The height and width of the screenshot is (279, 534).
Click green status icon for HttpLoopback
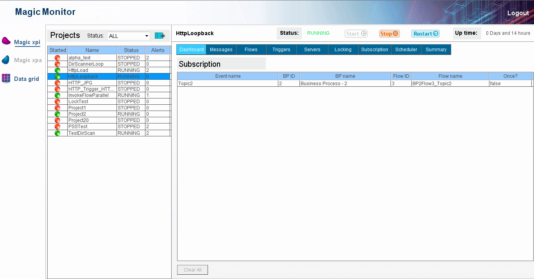[x=57, y=77]
